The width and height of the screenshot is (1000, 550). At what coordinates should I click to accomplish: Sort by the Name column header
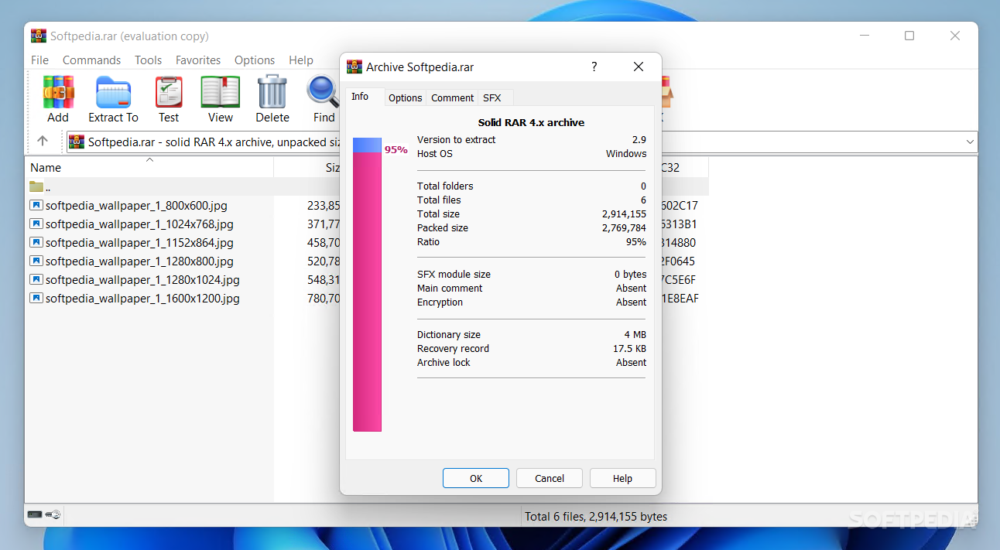click(149, 167)
